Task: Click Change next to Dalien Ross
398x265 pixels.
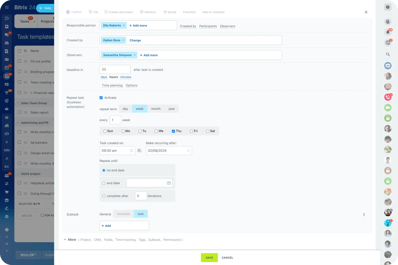Action: (135, 40)
